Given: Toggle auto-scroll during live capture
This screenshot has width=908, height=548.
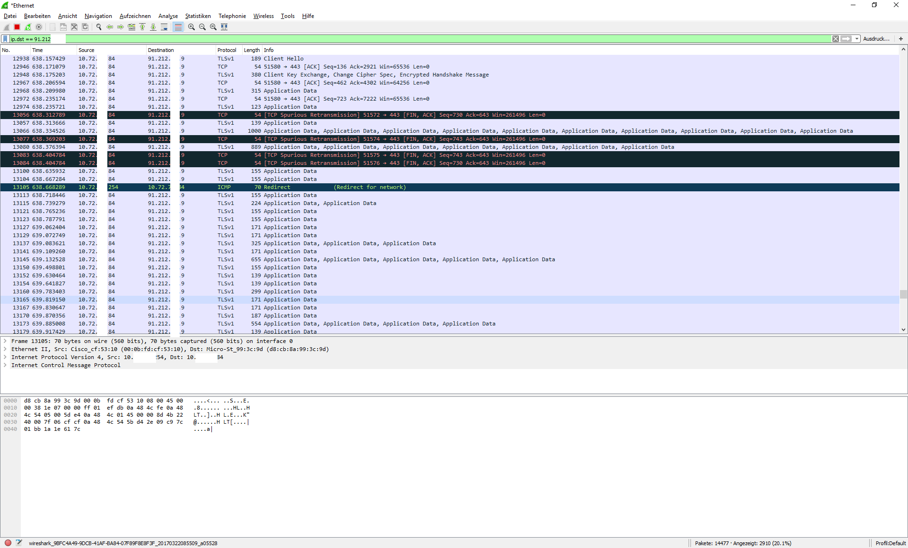Looking at the screenshot, I should [x=164, y=27].
